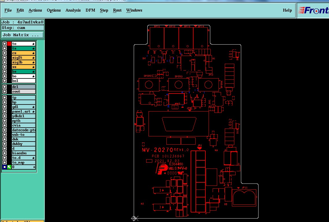Screen dimensions: 329x222
Task: Click the D-sub connector outline on the board
Action: coord(179,124)
